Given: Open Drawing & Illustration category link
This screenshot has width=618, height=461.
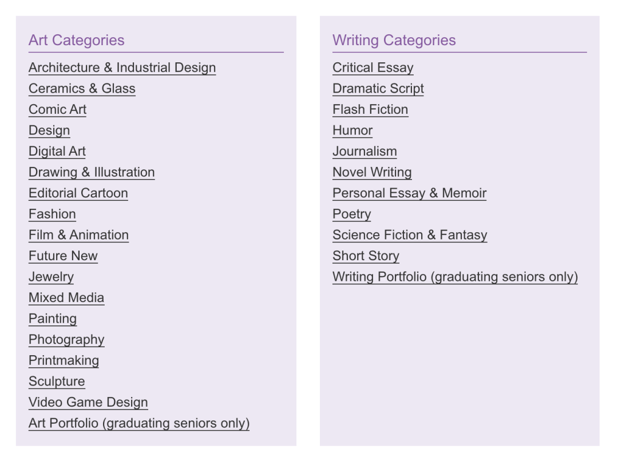Looking at the screenshot, I should coord(92,172).
